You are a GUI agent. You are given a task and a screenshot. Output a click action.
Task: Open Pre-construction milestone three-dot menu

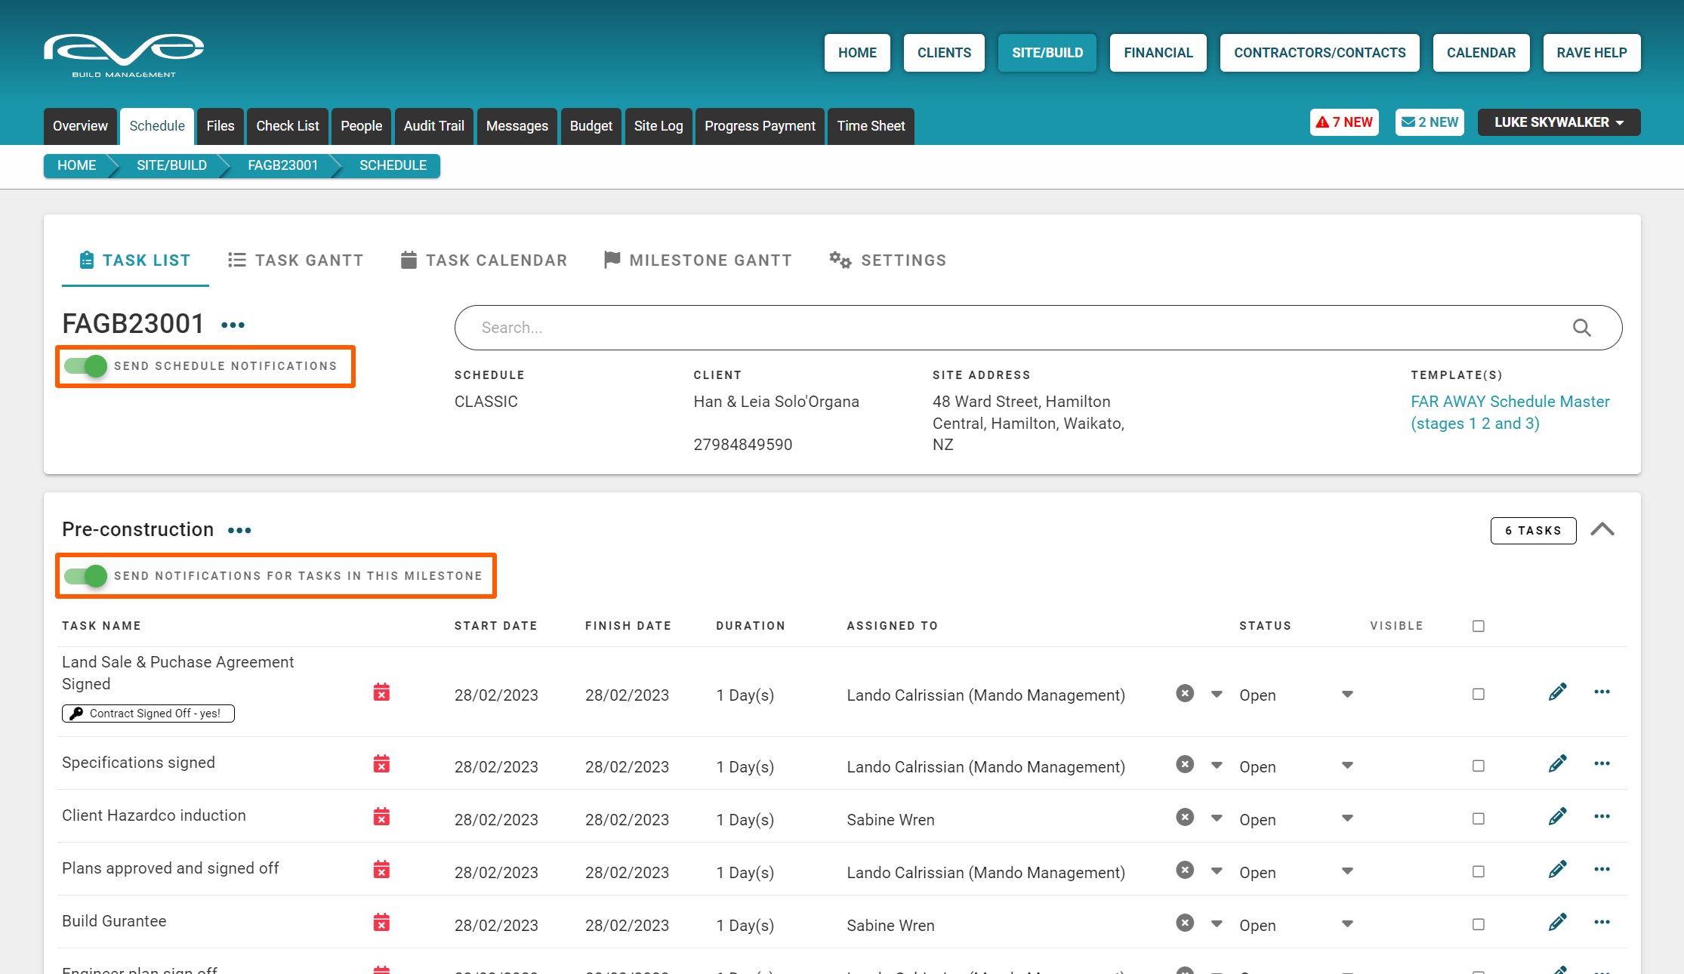pyautogui.click(x=239, y=531)
